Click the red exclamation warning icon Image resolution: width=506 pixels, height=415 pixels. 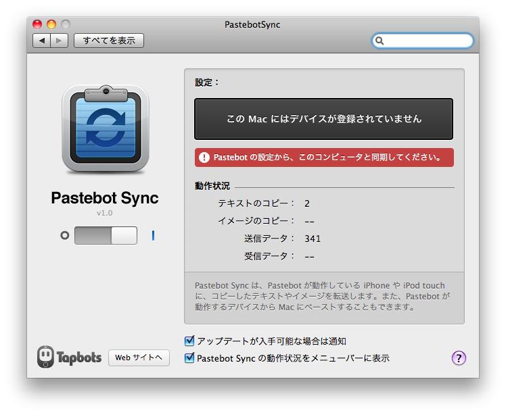click(204, 157)
